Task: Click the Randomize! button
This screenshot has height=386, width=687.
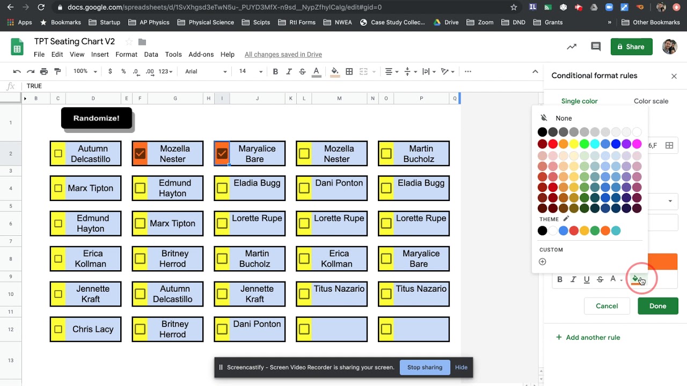Action: click(x=97, y=118)
